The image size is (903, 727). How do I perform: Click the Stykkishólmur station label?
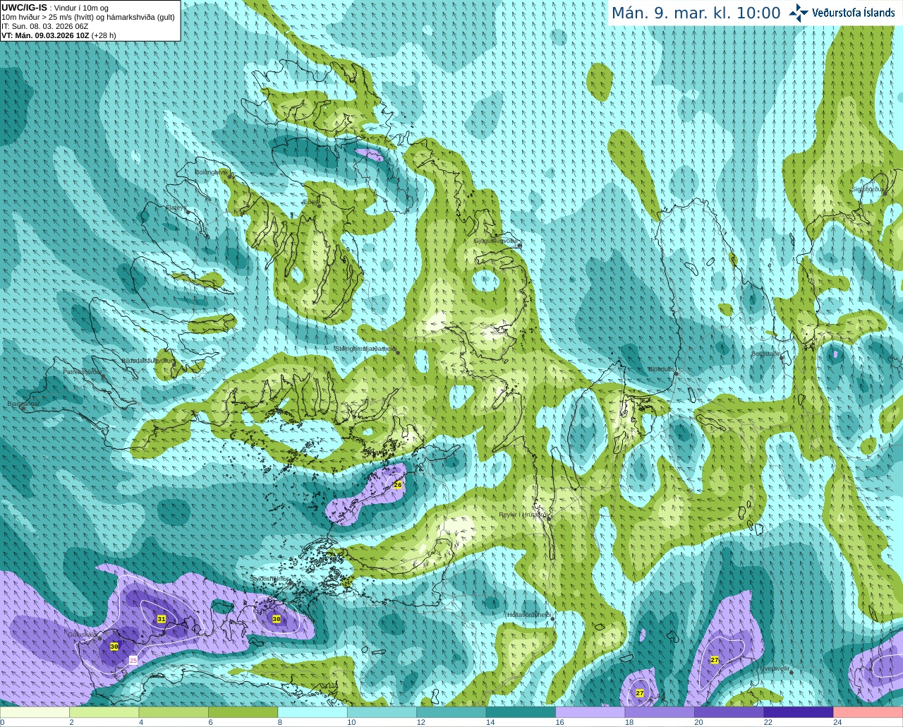point(269,579)
